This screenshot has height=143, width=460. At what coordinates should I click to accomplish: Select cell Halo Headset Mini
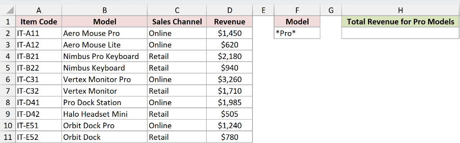tap(105, 114)
